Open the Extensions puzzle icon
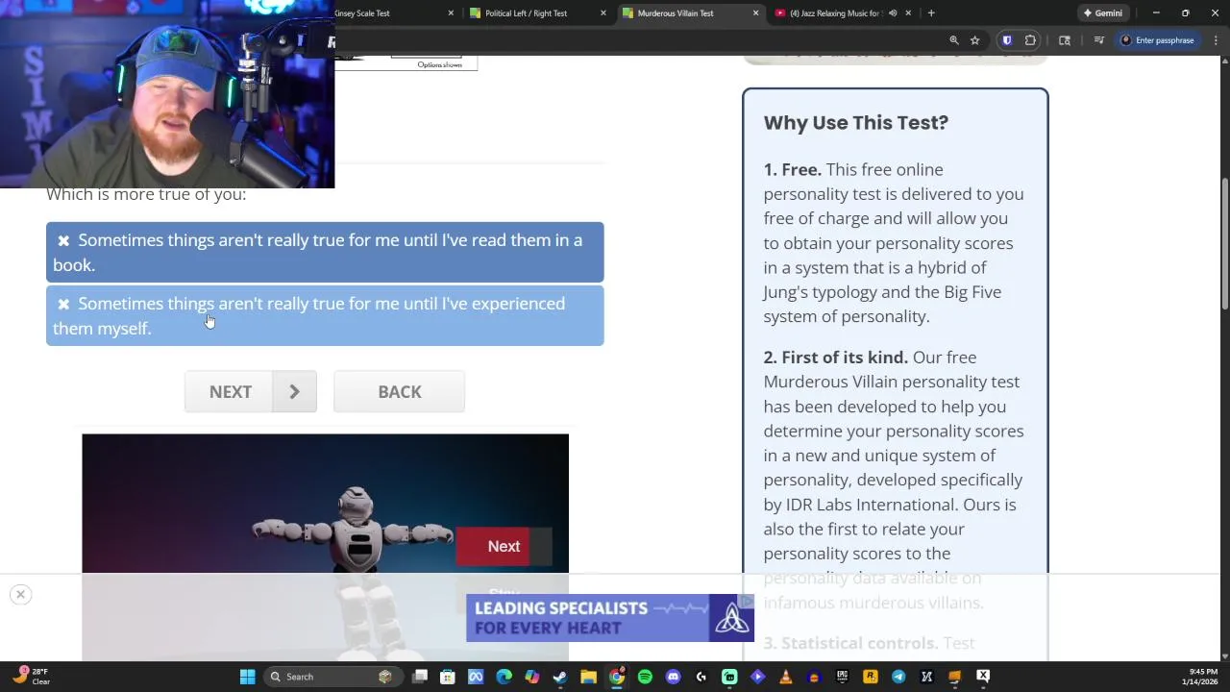This screenshot has height=692, width=1230. [1031, 40]
